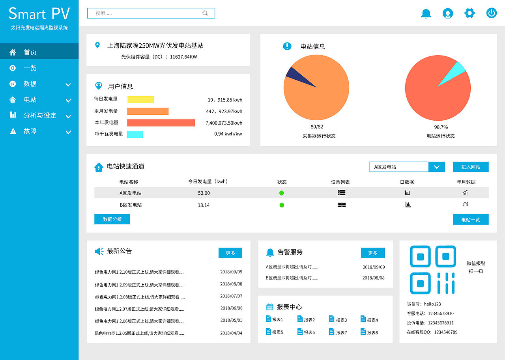Click the 用户信息 user icon

point(99,86)
